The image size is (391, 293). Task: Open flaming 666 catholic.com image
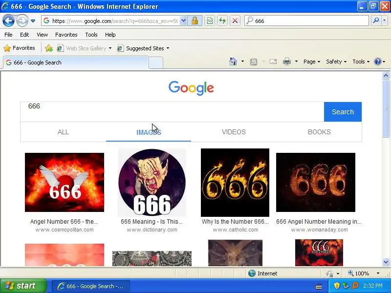(x=235, y=183)
